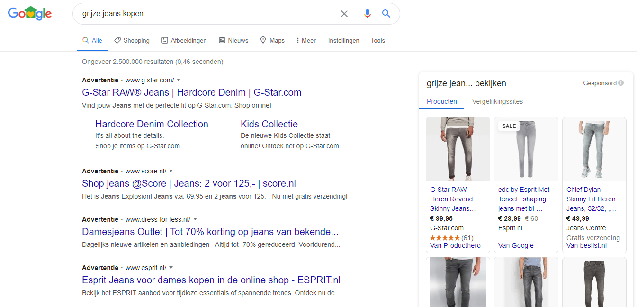Image resolution: width=637 pixels, height=307 pixels.
Task: Select the Producten tab in shopping panel
Action: (442, 101)
